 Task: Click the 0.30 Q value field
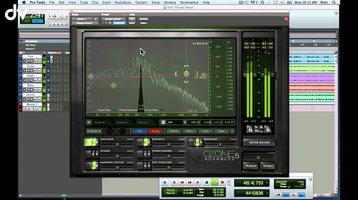click(218, 122)
